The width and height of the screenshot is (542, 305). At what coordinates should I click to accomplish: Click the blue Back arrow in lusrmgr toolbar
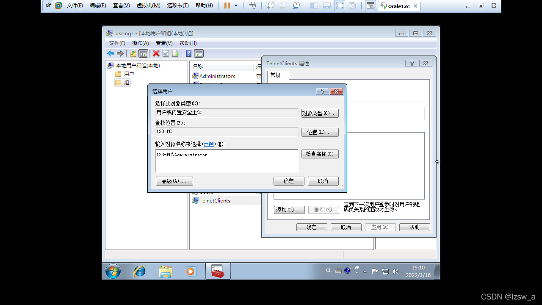tap(111, 53)
